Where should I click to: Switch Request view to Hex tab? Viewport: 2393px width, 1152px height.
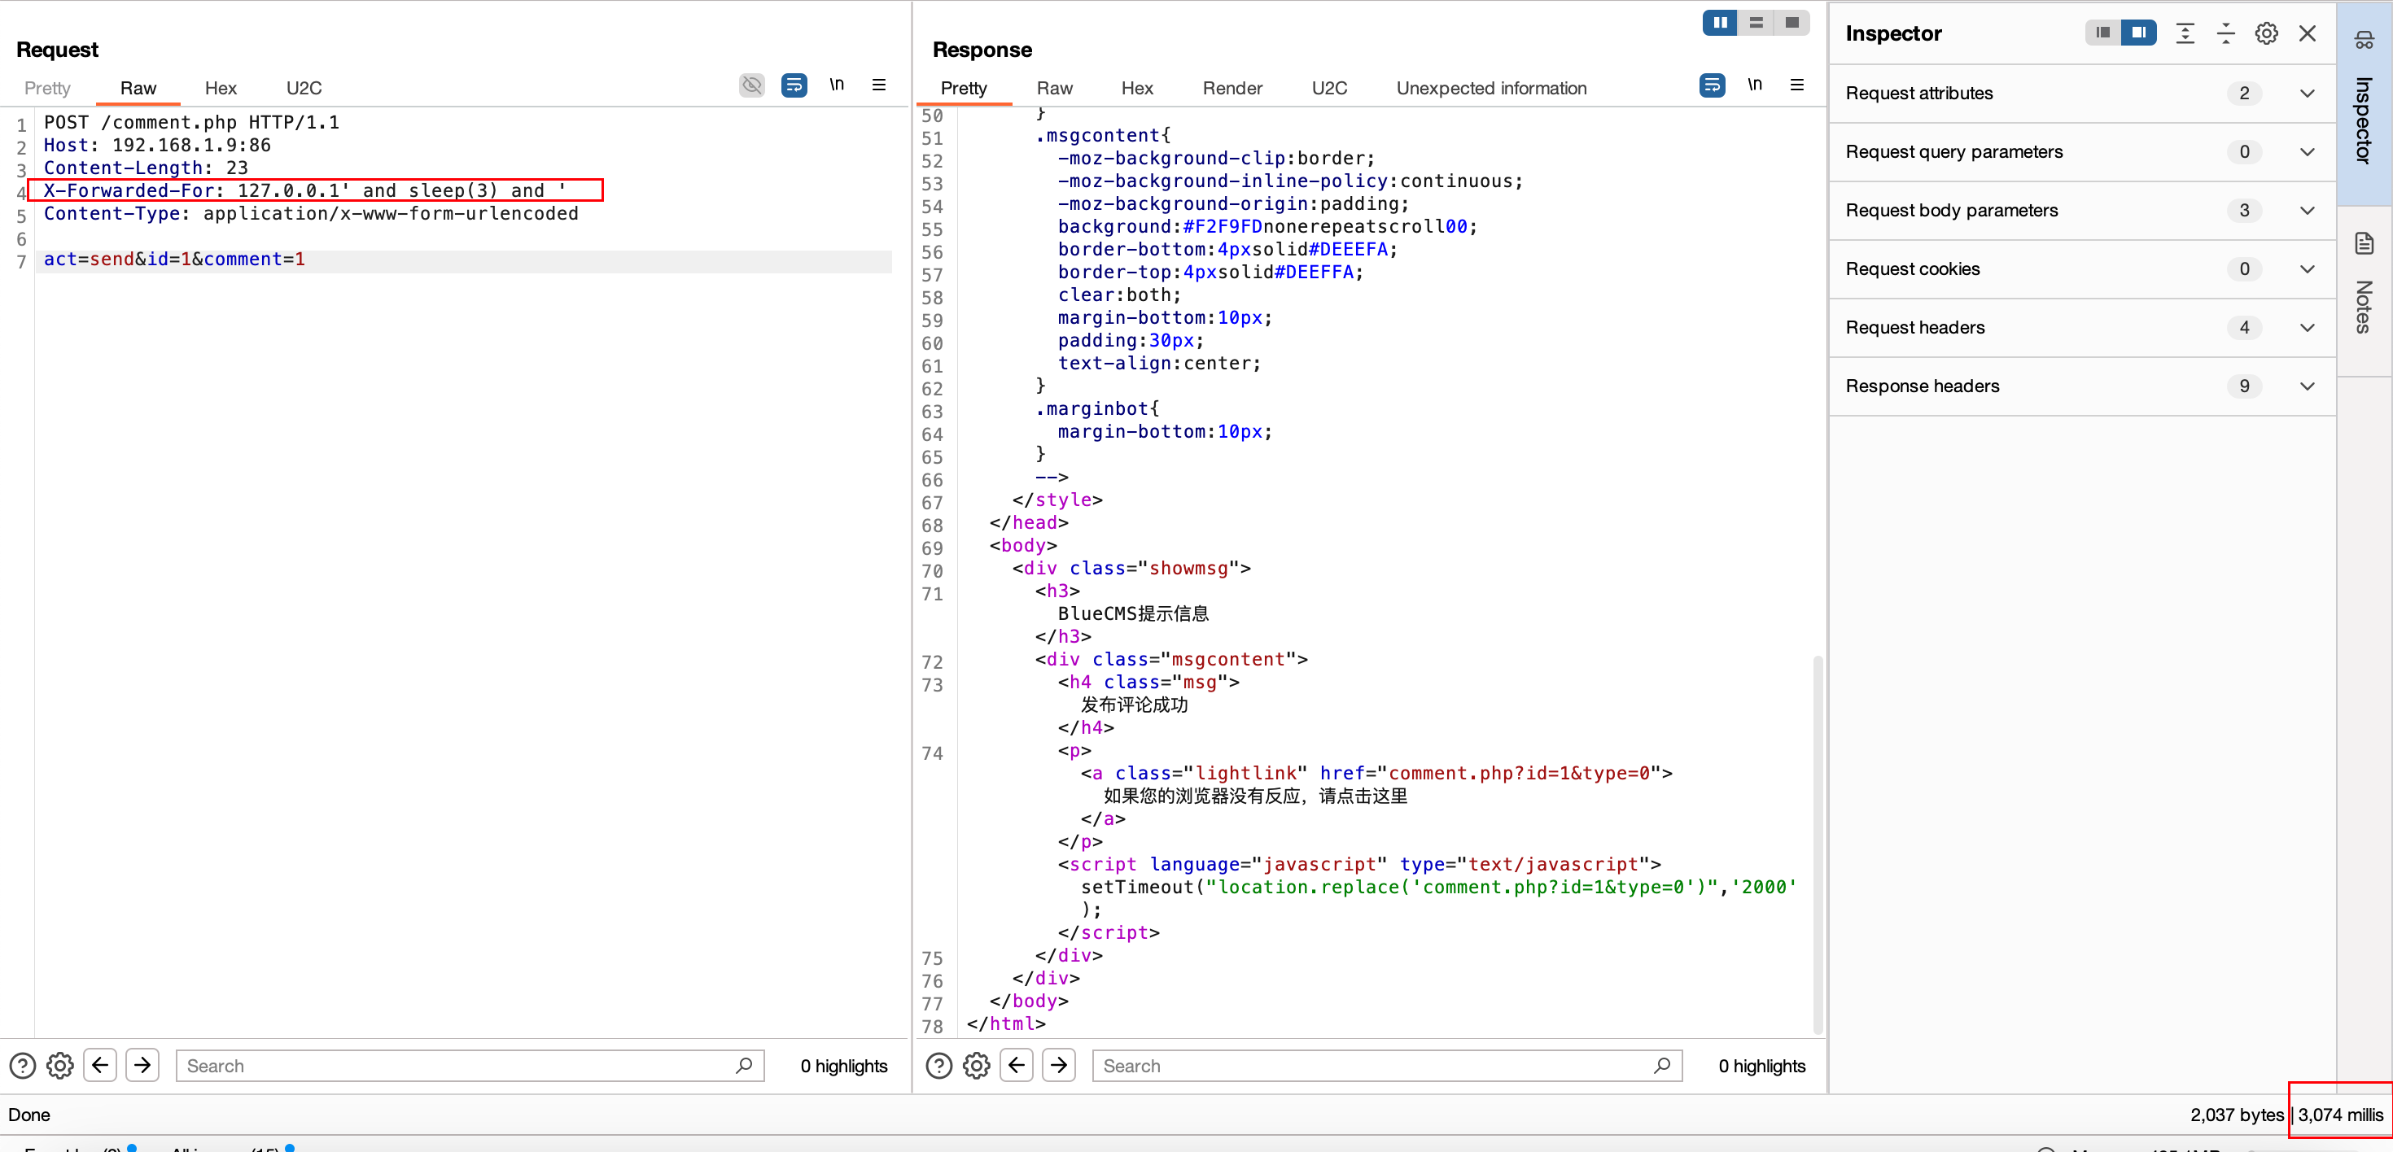pos(220,88)
